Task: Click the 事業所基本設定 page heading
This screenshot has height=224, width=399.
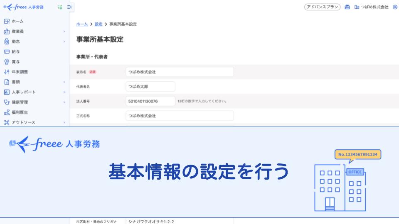Action: 100,40
